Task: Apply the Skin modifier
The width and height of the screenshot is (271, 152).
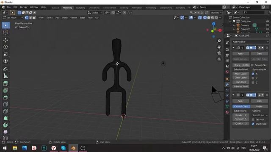Action: click(x=241, y=54)
